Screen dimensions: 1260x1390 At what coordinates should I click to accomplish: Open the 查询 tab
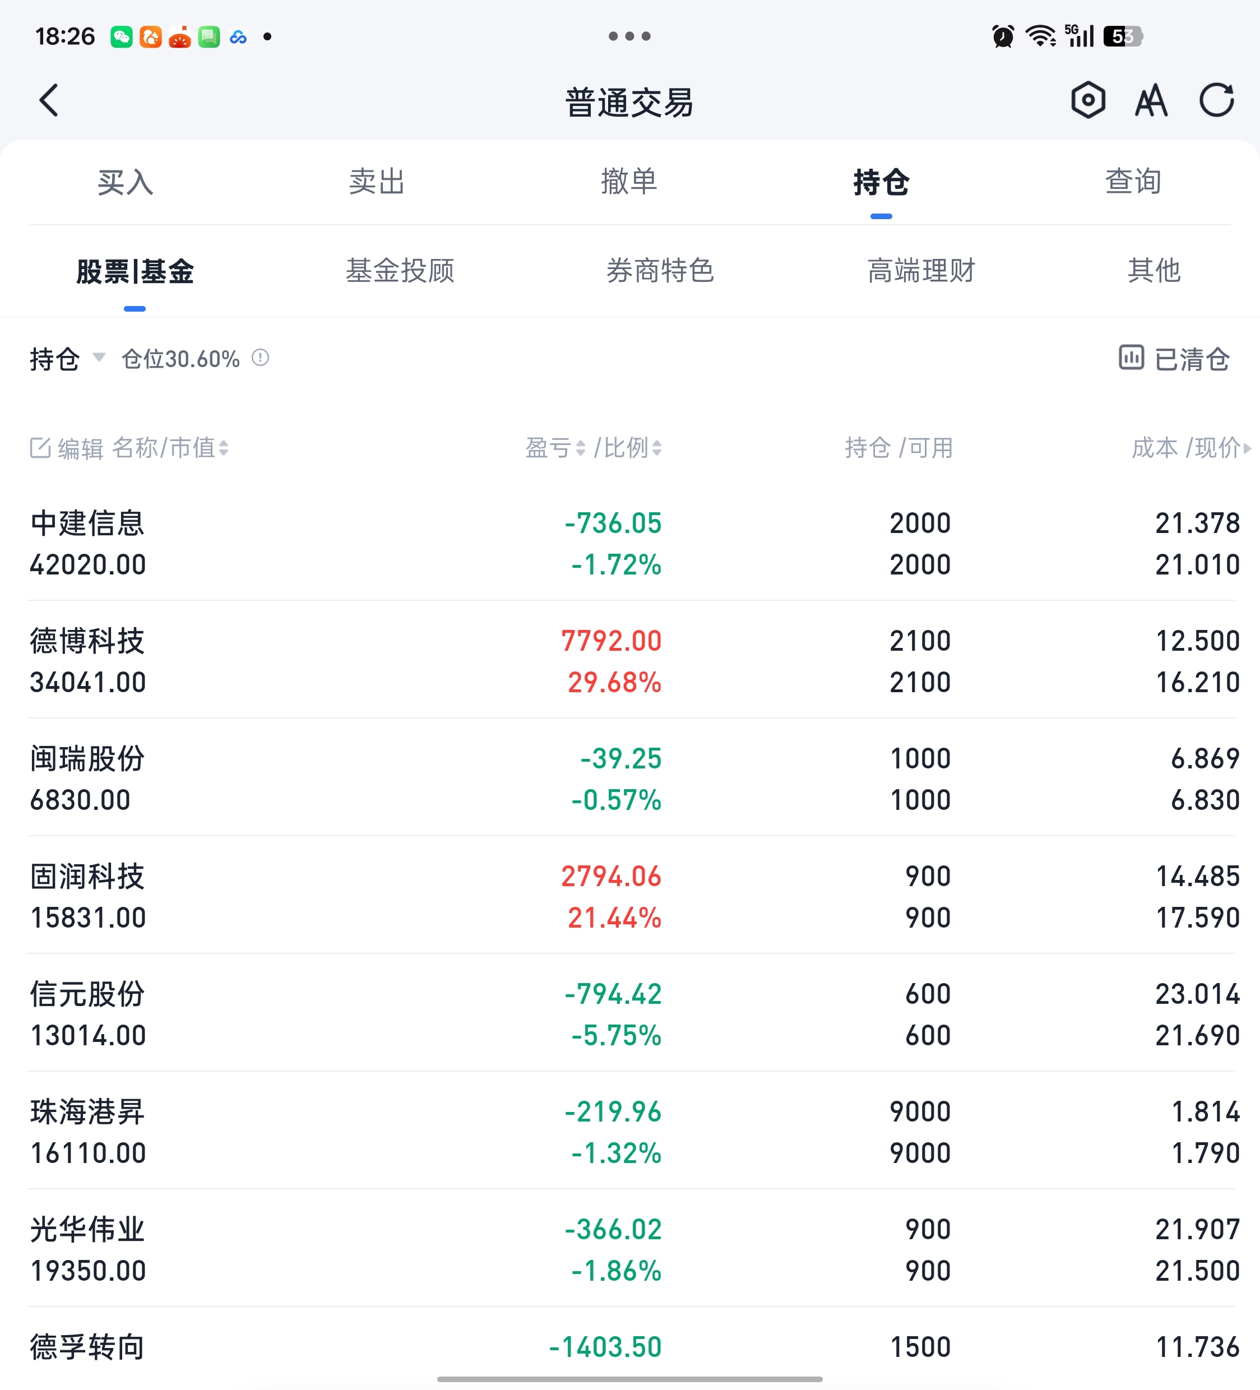tap(1132, 182)
